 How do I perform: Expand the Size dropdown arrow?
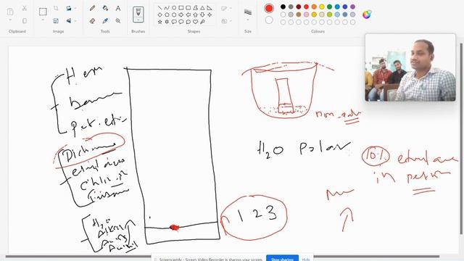248,20
